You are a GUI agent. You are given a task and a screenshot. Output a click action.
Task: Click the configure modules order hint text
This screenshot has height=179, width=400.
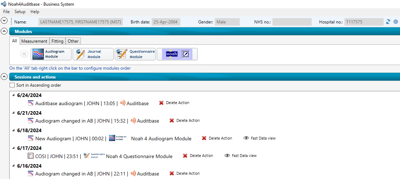70,68
